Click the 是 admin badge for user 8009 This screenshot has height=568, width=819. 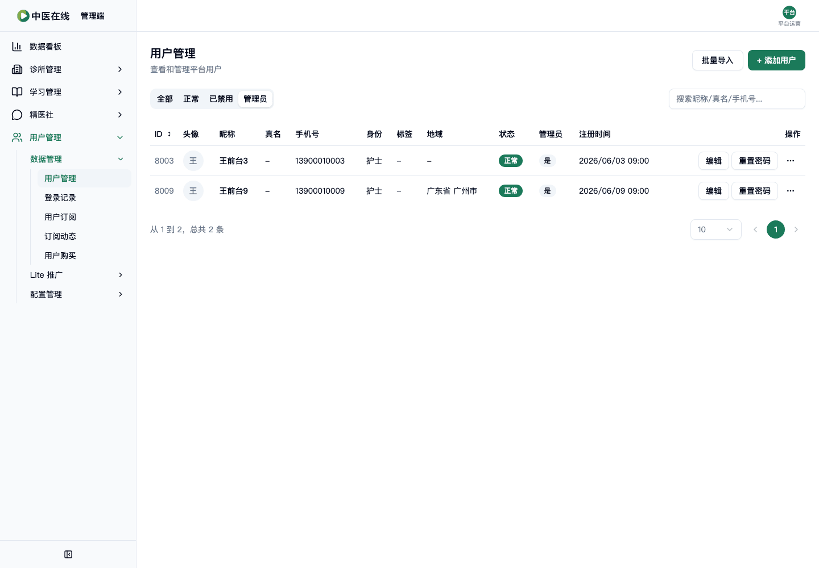click(547, 191)
